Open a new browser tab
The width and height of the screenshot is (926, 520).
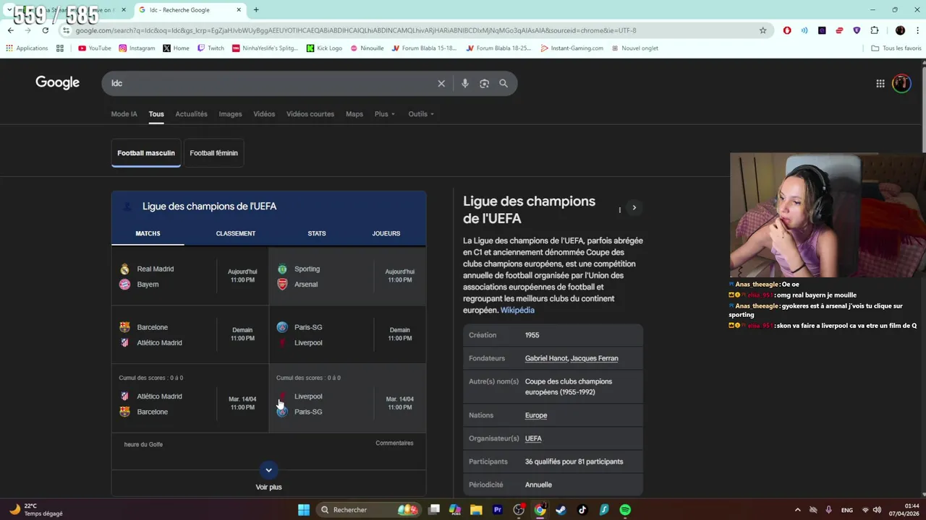click(x=256, y=10)
